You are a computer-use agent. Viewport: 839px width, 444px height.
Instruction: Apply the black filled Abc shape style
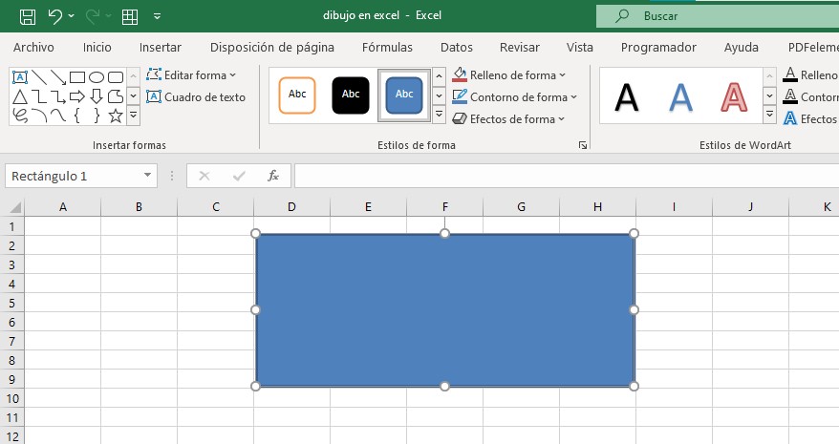pos(351,95)
